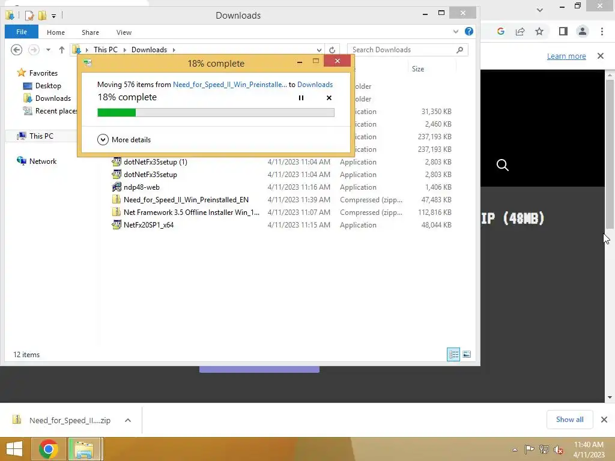Expand More details in move dialog
This screenshot has height=461, width=615.
pyautogui.click(x=124, y=139)
